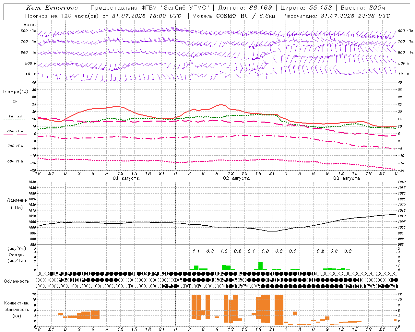Click the 0.6 three-hour precipitation value
The height and width of the screenshot is (332, 415).
[334, 251]
